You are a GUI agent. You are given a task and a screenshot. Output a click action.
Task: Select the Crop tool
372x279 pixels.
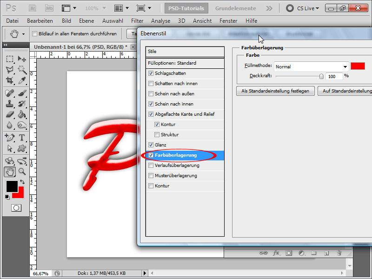(9, 80)
